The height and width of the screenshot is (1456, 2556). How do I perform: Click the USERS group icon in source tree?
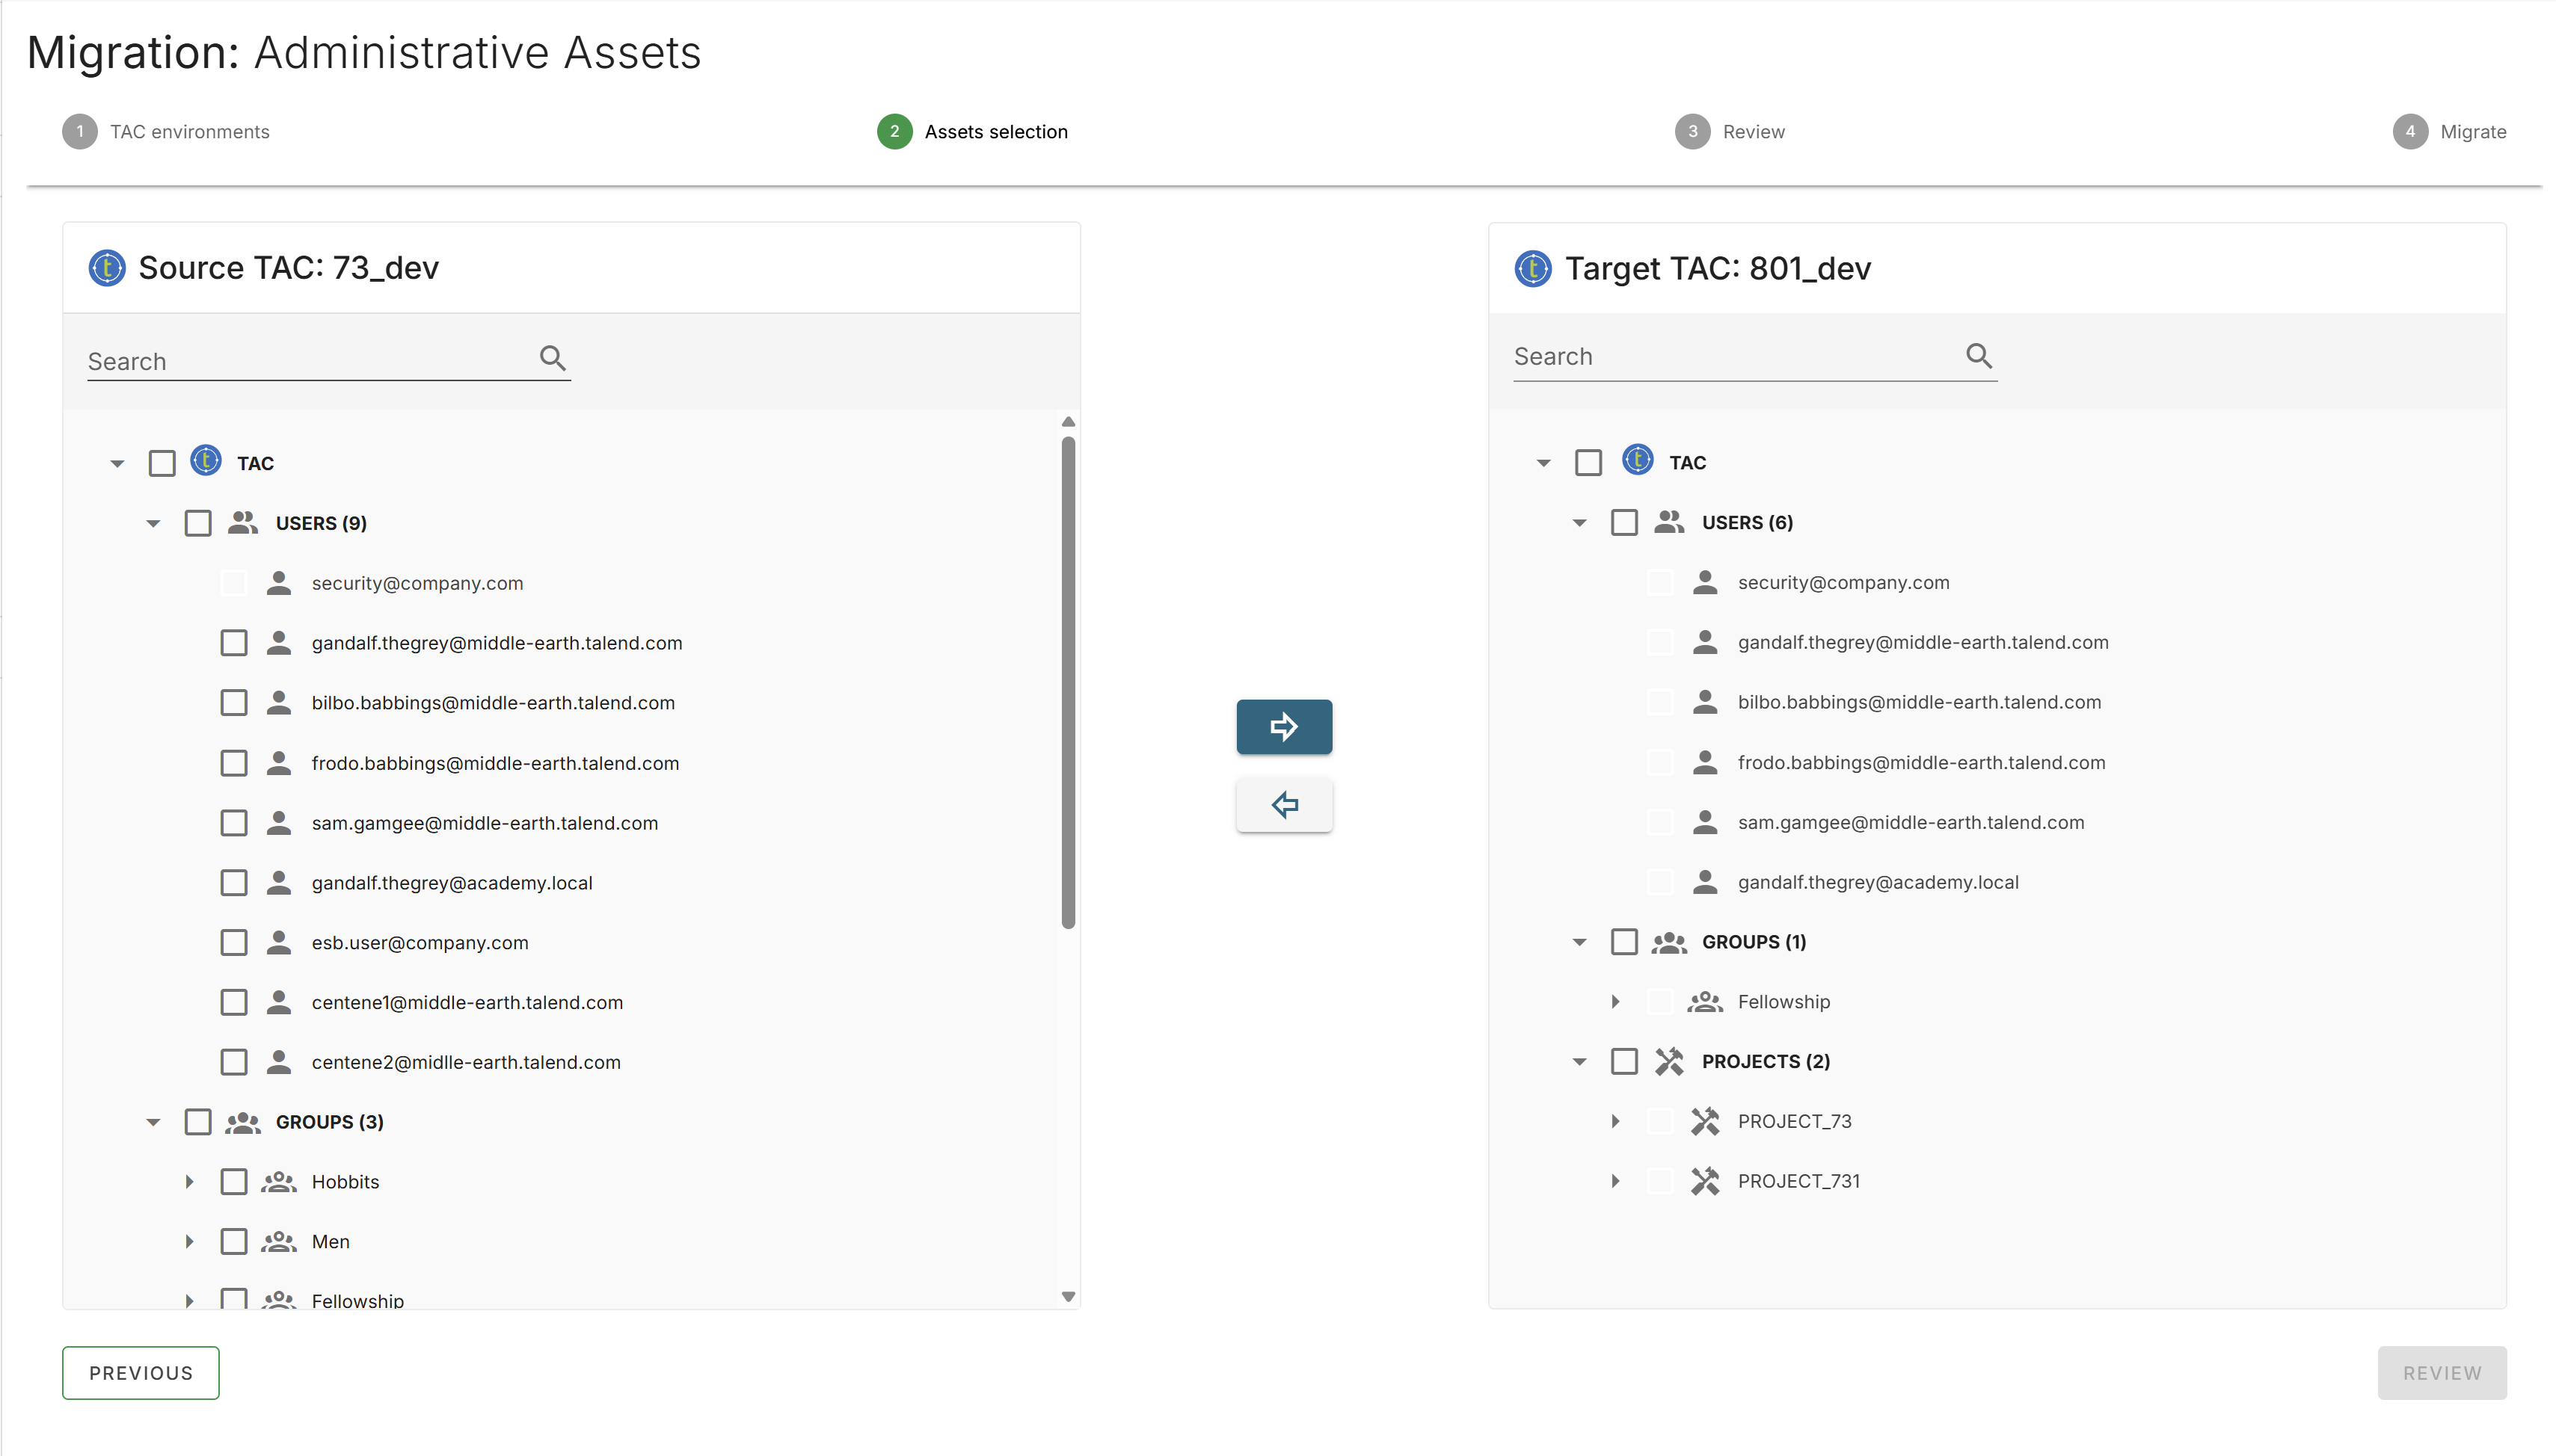243,522
